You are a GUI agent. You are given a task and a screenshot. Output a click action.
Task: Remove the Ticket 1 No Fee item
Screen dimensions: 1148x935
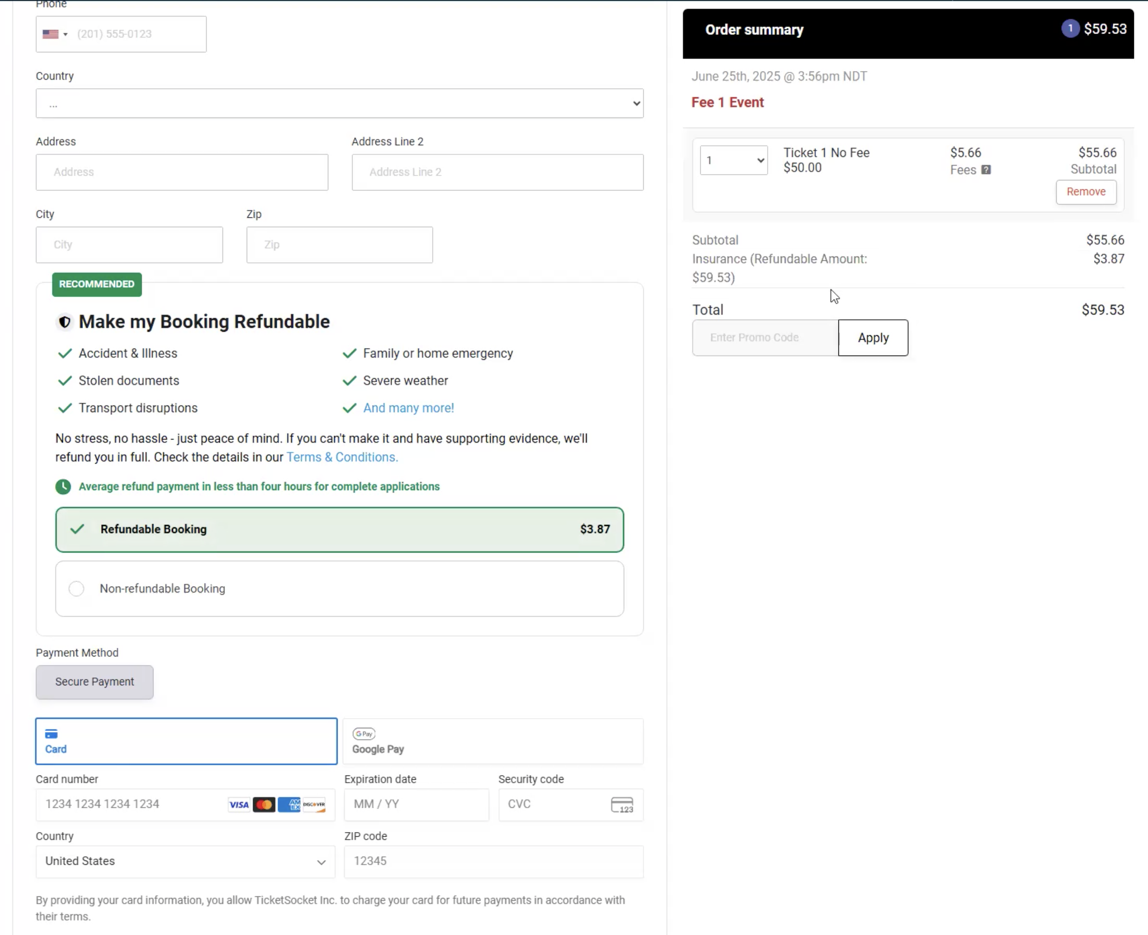pos(1086,192)
